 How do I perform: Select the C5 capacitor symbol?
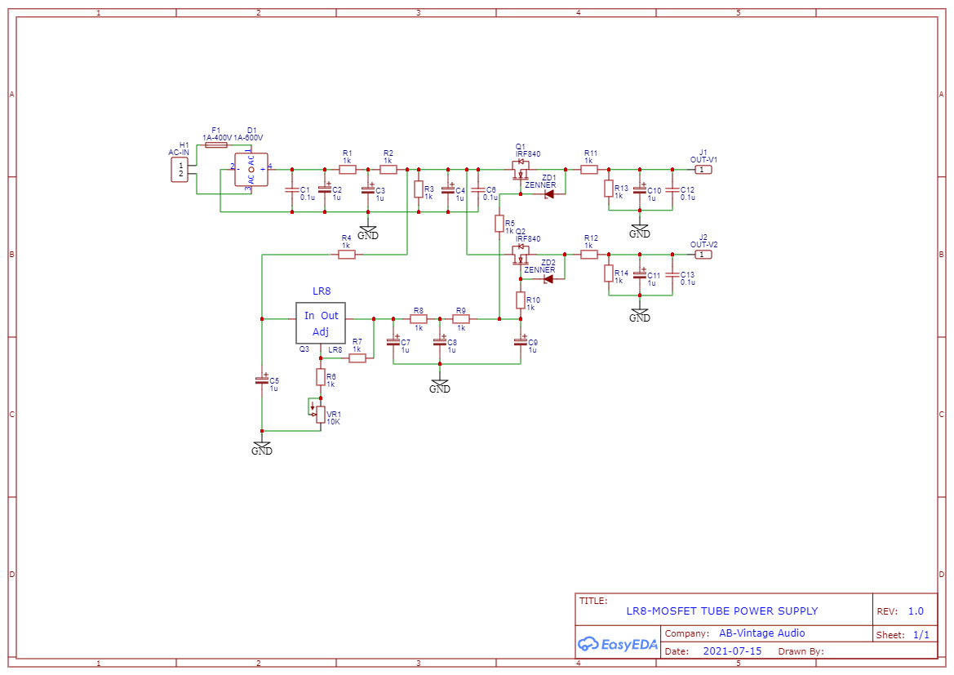[x=262, y=380]
